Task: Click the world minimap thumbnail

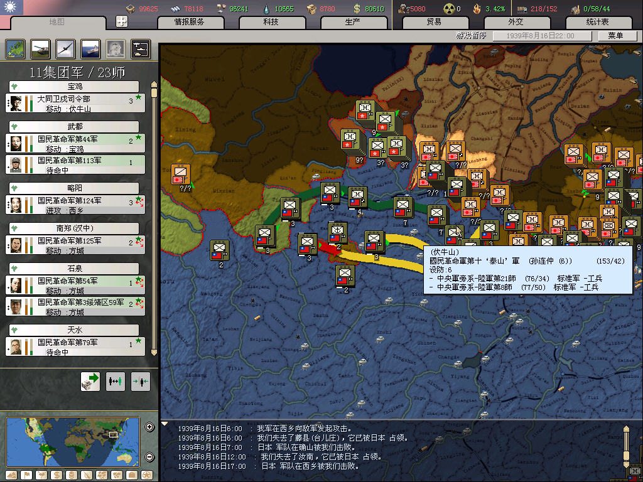Action: [x=73, y=442]
